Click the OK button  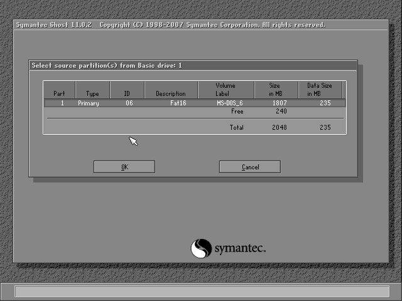coord(124,167)
